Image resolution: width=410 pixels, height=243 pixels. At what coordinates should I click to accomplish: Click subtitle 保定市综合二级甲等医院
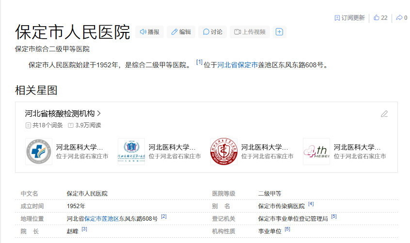pos(52,49)
